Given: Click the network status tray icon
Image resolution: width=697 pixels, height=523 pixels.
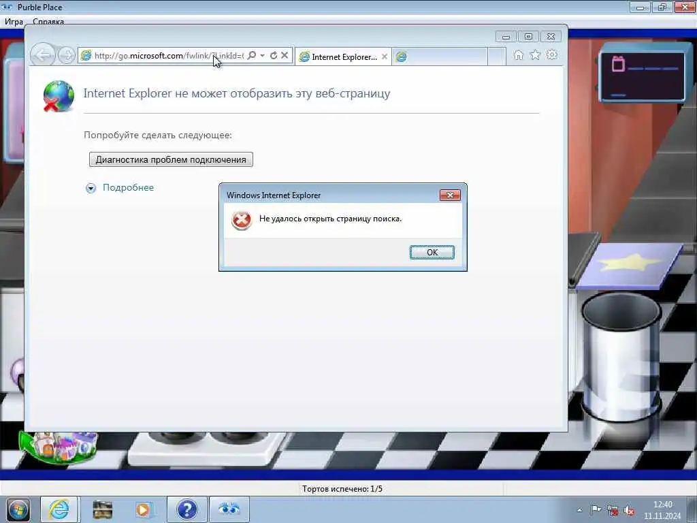Looking at the screenshot, I should click(613, 511).
